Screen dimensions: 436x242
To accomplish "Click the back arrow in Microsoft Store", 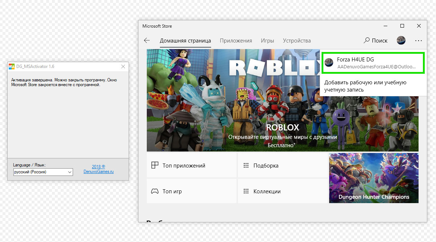I will tap(147, 41).
